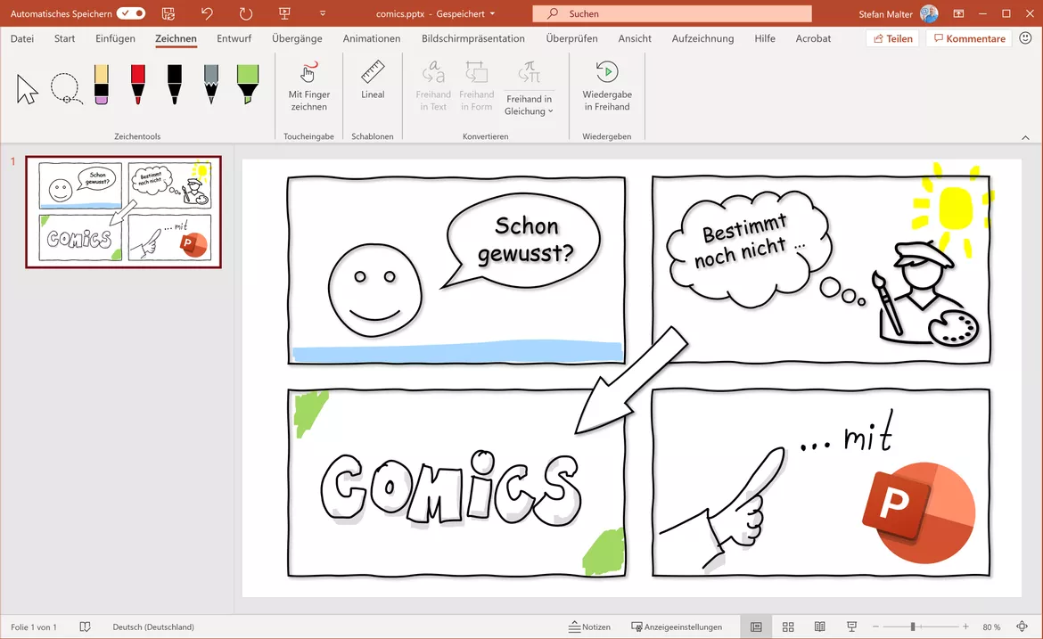
Task: Click the 80 % zoom level
Action: click(991, 627)
